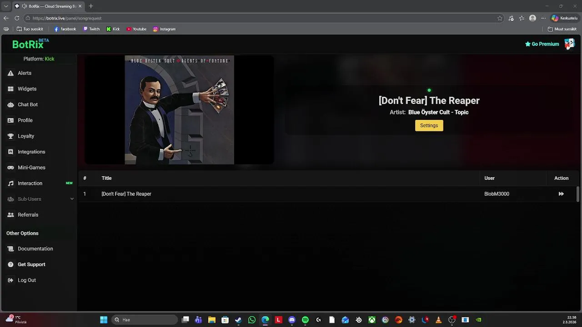Open the favorites list icon
Image resolution: width=582 pixels, height=327 pixels.
point(522,18)
